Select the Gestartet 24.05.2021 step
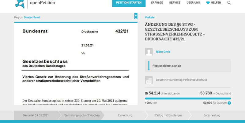The width and height of the screenshot is (245, 123). (36, 115)
